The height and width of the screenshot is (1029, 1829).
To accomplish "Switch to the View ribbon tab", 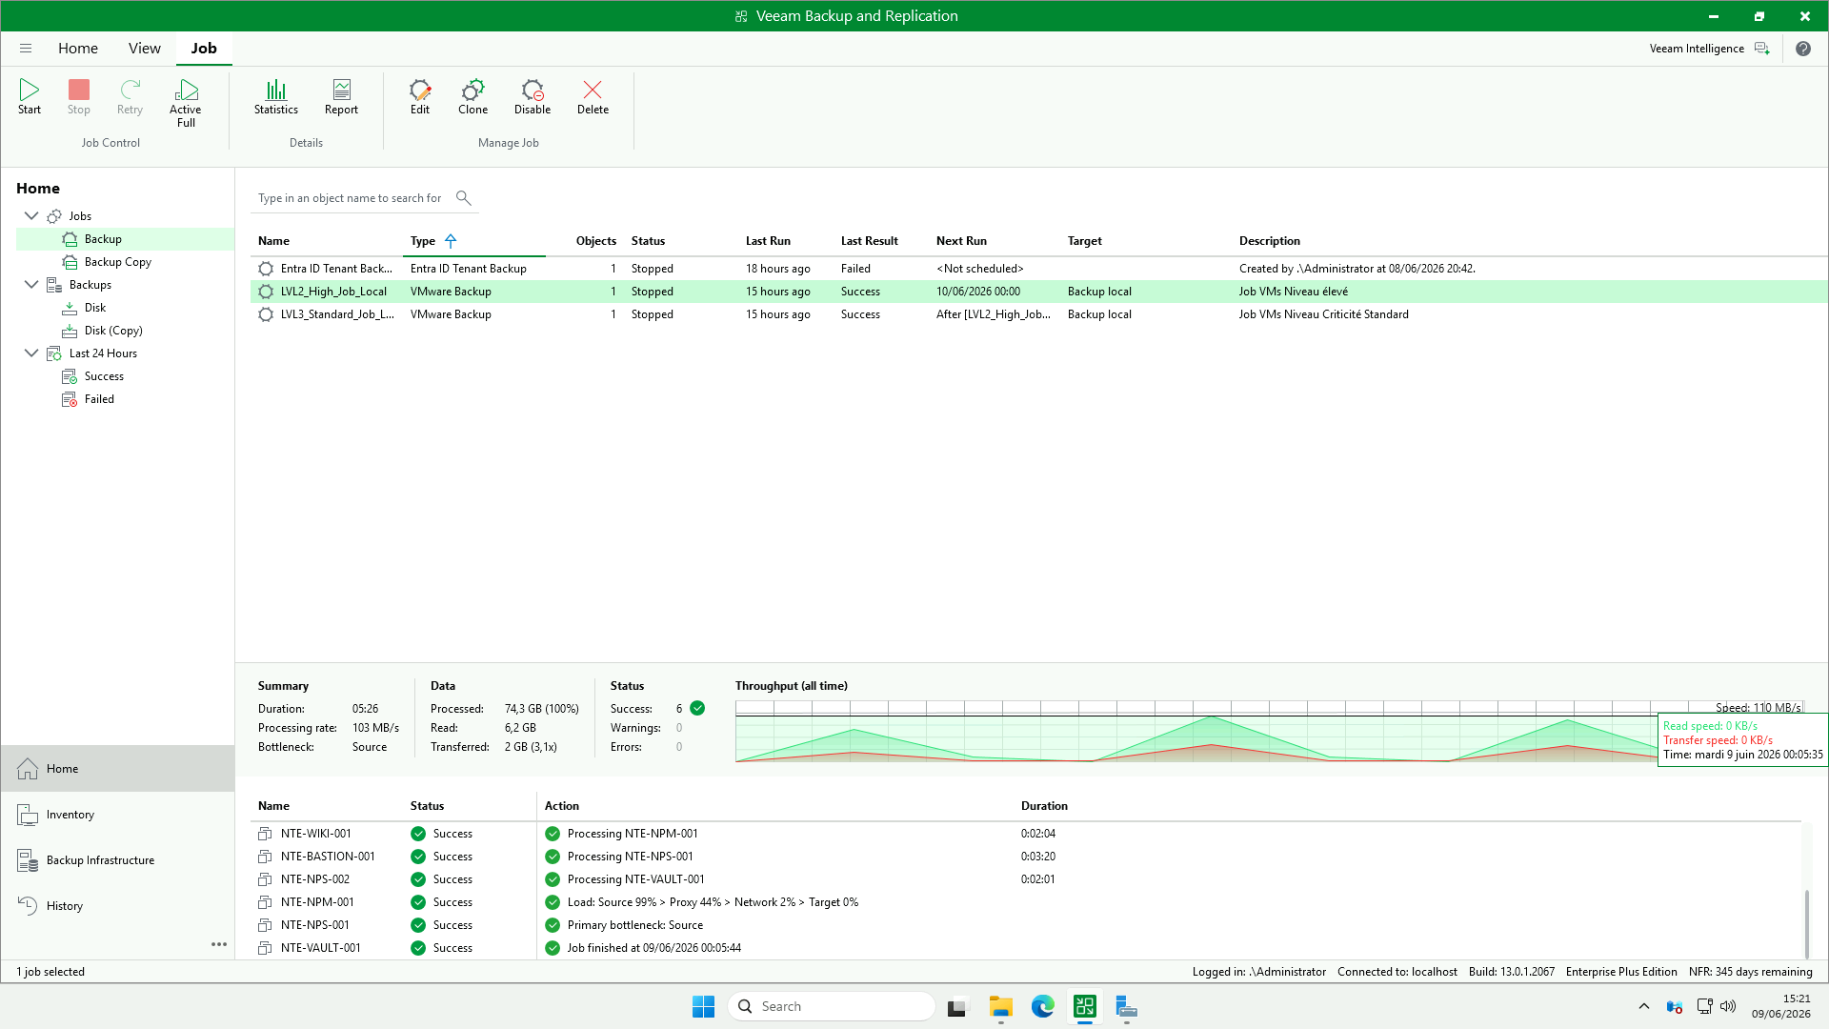I will click(145, 49).
